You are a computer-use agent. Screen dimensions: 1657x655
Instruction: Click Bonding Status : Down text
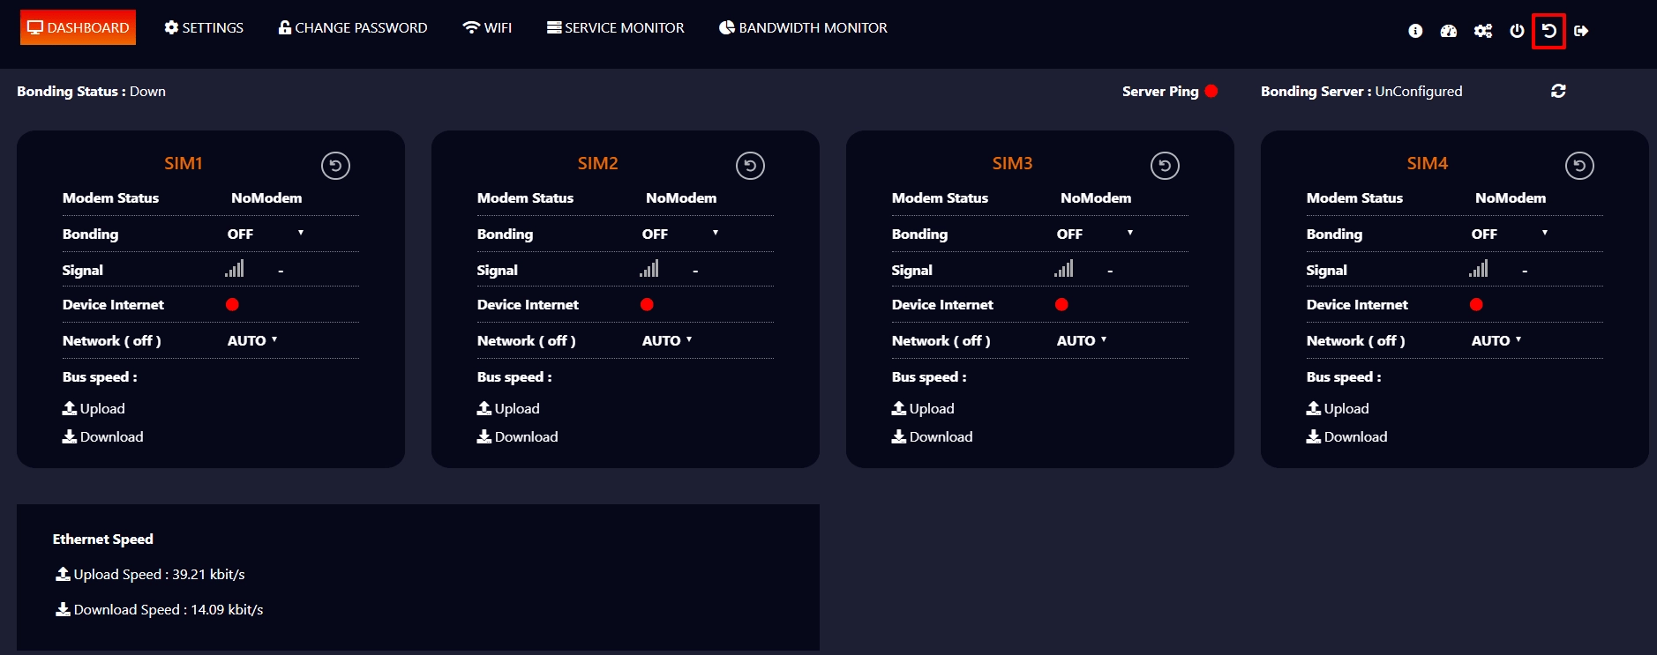click(x=91, y=91)
